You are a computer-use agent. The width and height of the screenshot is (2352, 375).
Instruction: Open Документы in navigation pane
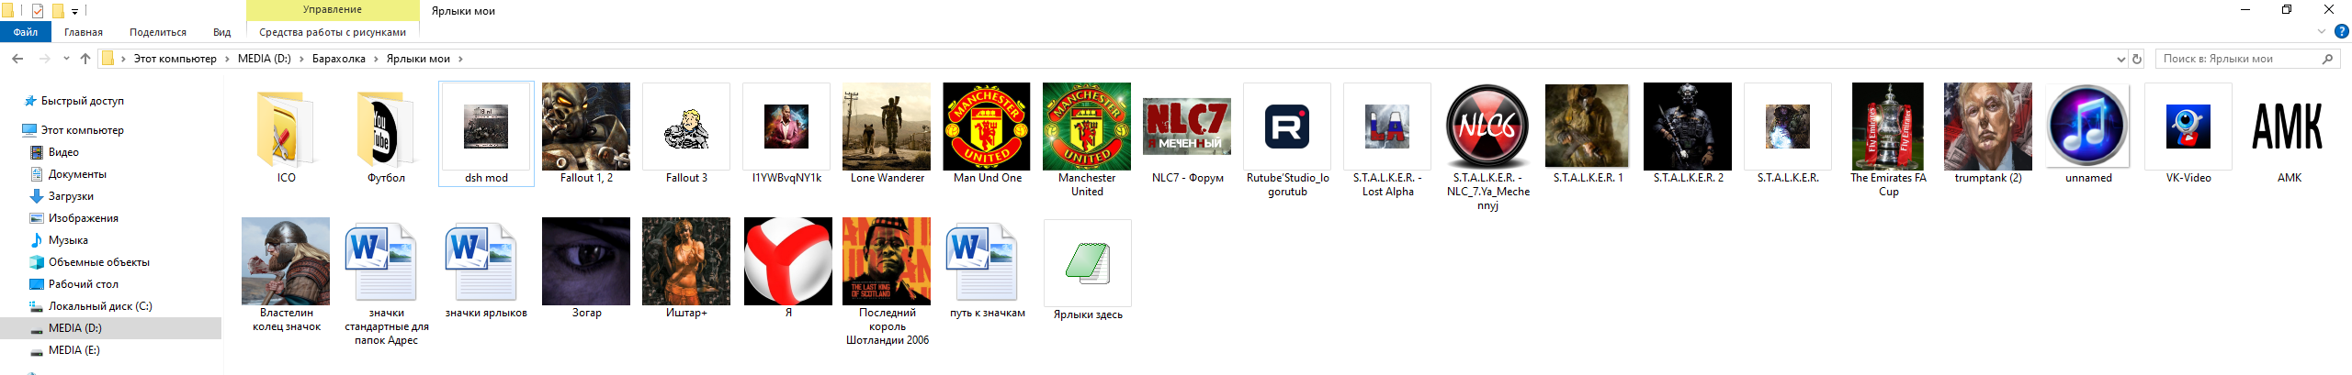click(77, 174)
